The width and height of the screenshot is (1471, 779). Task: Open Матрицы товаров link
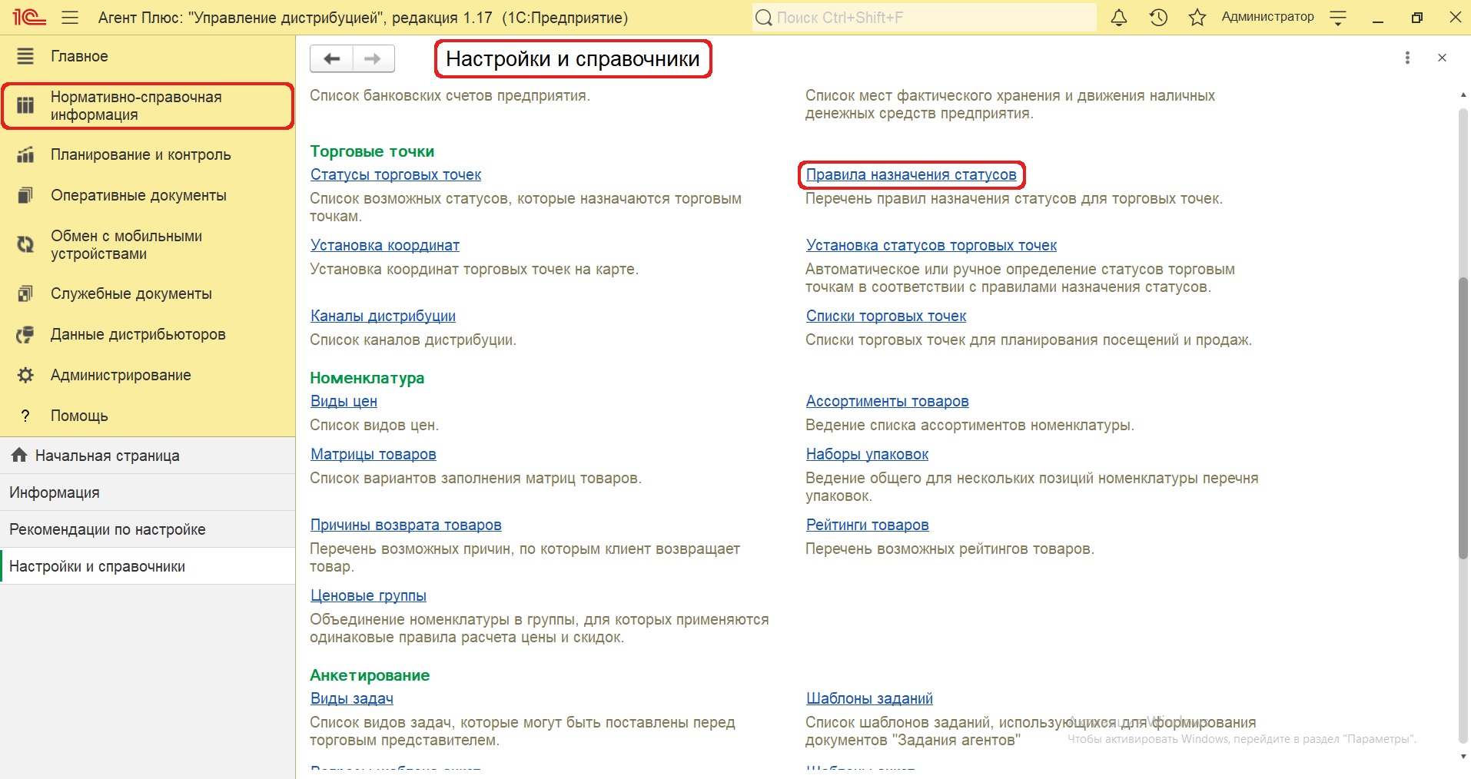pos(374,454)
